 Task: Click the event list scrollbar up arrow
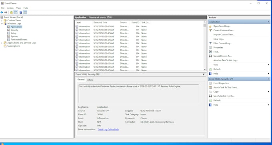(205, 22)
